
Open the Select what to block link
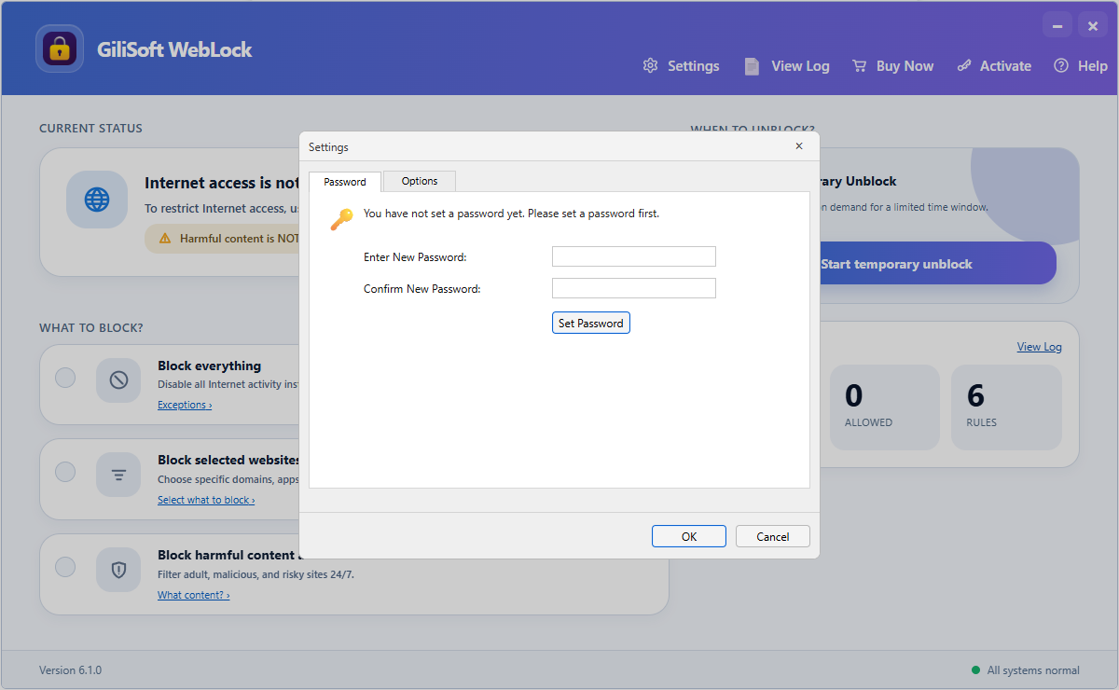coord(206,500)
